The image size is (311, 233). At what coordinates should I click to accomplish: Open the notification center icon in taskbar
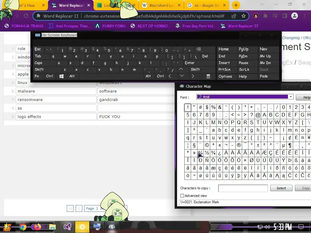pos(301,227)
